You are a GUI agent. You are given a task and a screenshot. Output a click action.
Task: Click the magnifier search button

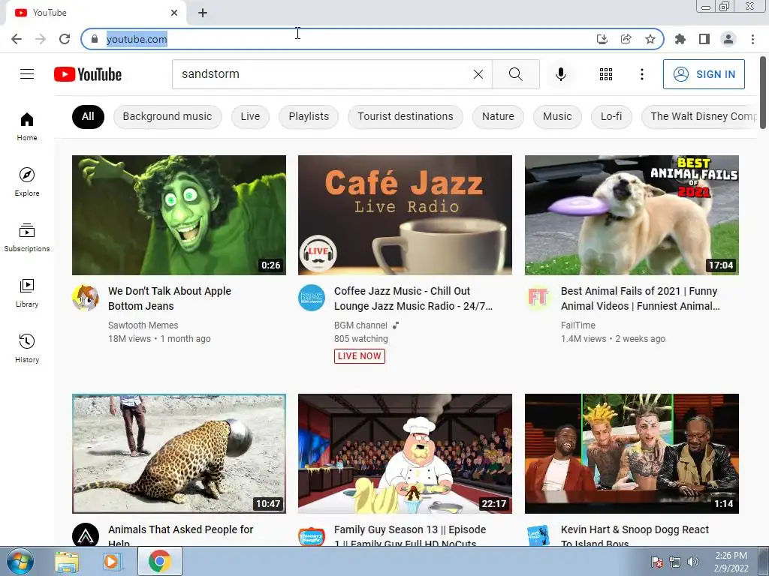tap(515, 74)
